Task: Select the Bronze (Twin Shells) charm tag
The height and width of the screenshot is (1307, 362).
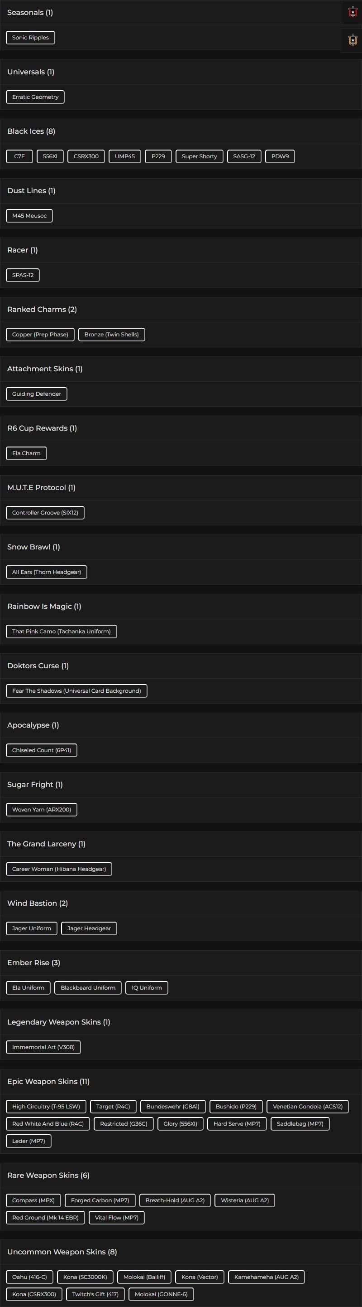Action: [111, 335]
